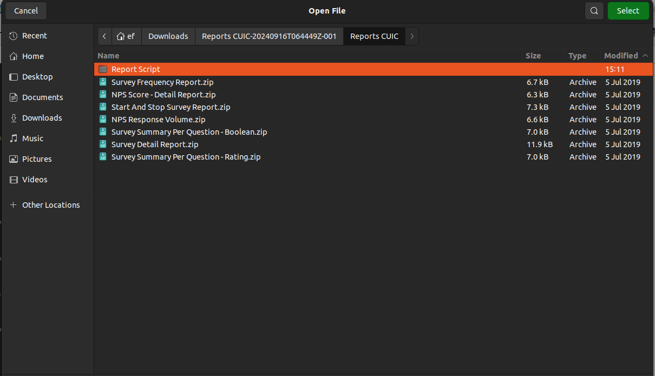655x376 pixels.
Task: Select NPS Response Volume.zip file
Action: (158, 120)
